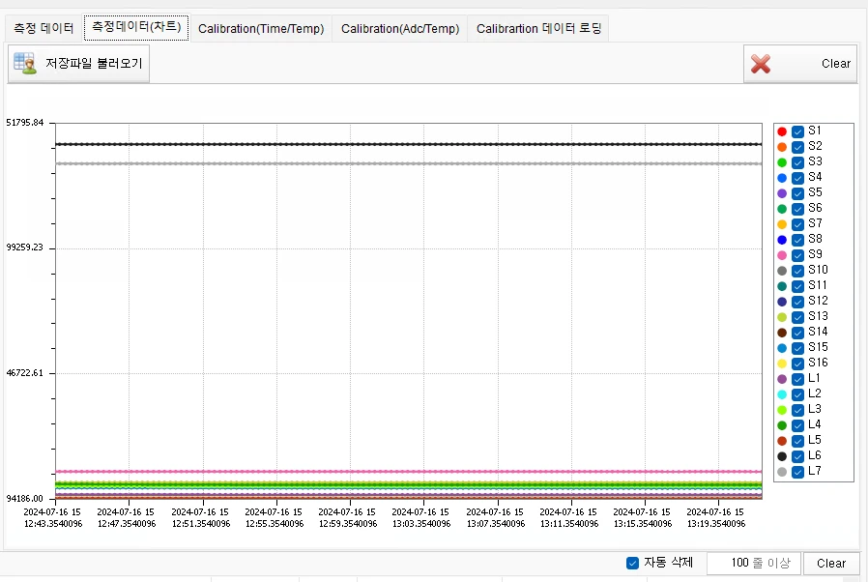Click the L3 legend label

coord(814,409)
